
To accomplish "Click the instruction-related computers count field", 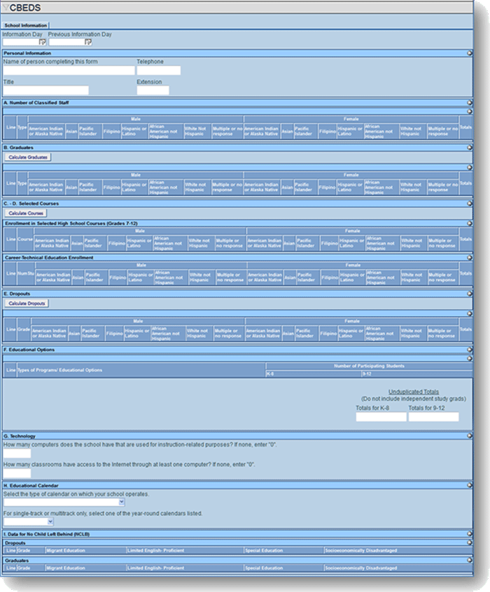I will click(x=17, y=453).
